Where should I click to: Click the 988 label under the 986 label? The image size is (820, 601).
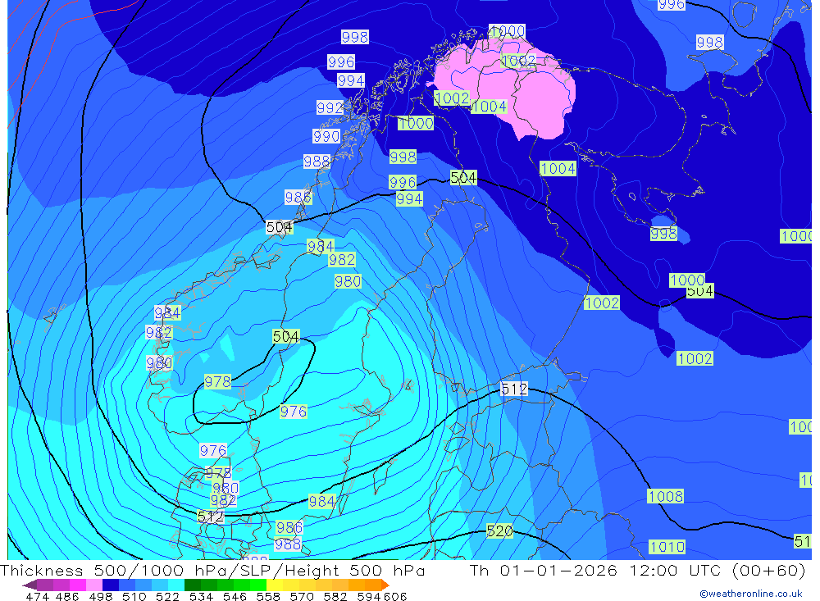288,544
